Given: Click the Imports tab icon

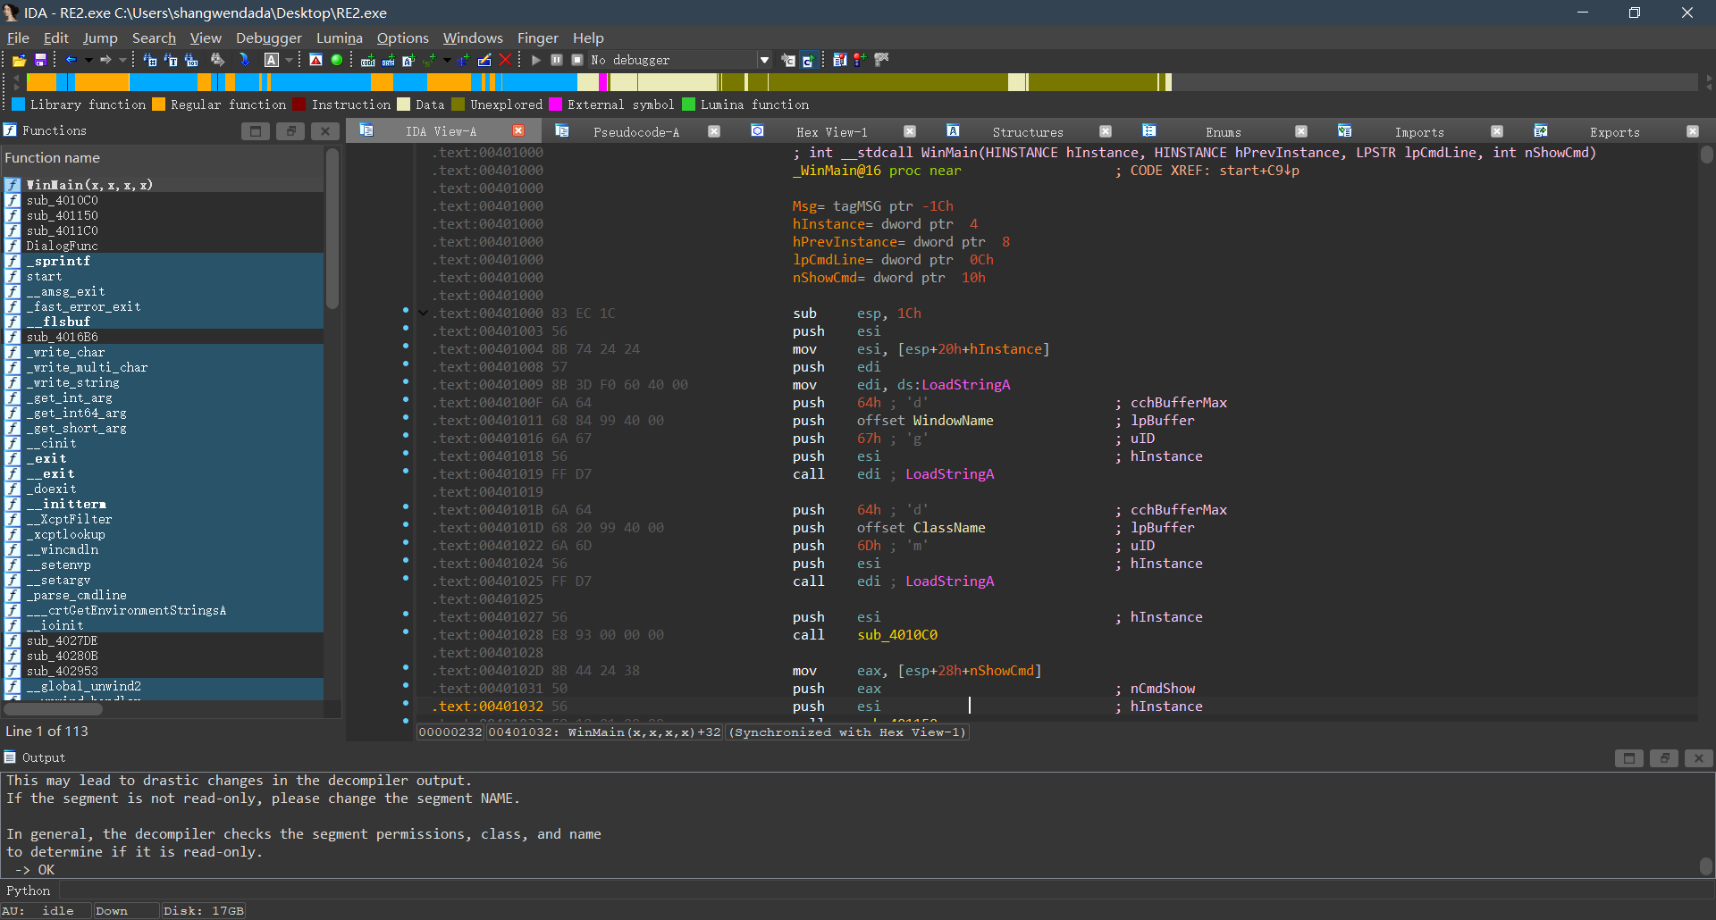Looking at the screenshot, I should (1344, 130).
